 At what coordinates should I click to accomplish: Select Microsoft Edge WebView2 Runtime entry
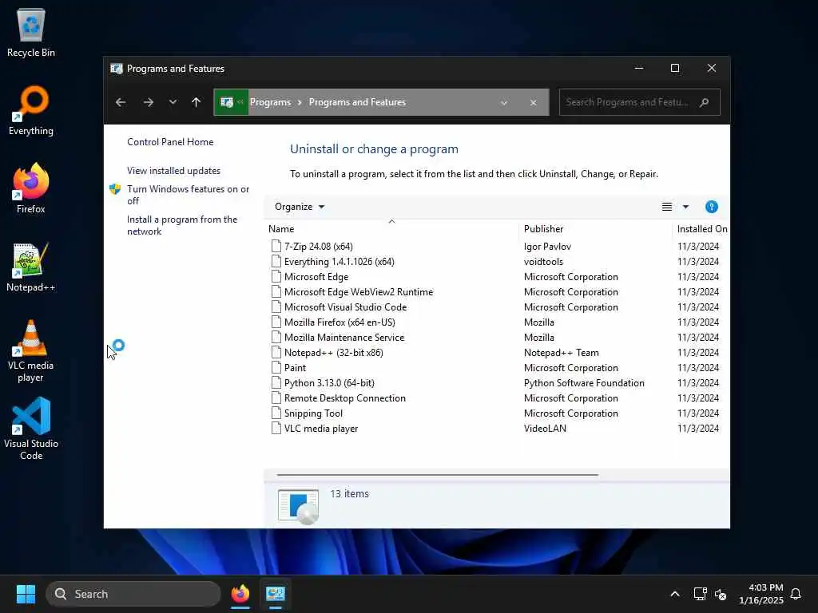click(x=359, y=292)
